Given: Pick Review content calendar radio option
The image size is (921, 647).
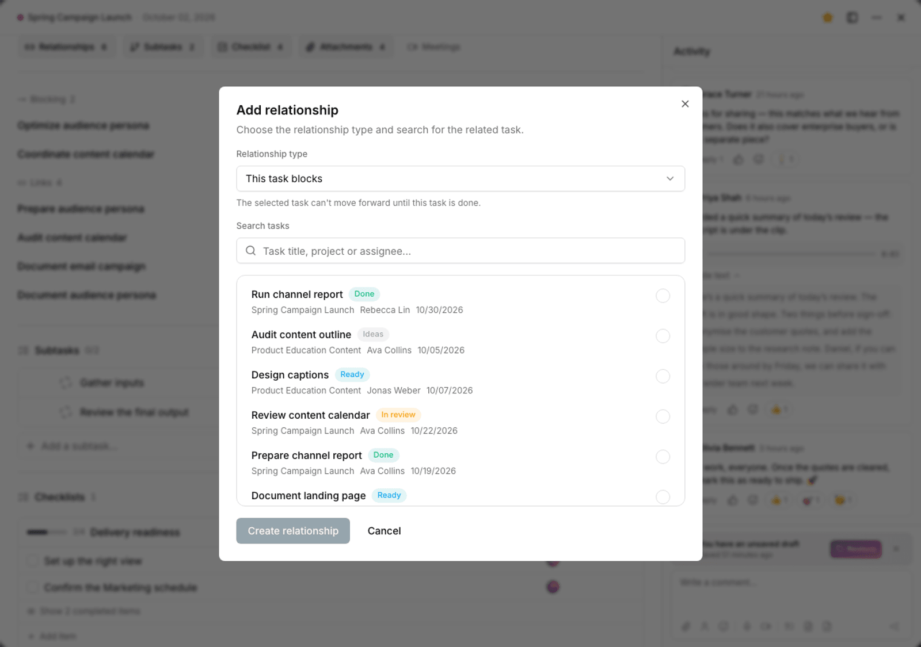Looking at the screenshot, I should click(663, 416).
